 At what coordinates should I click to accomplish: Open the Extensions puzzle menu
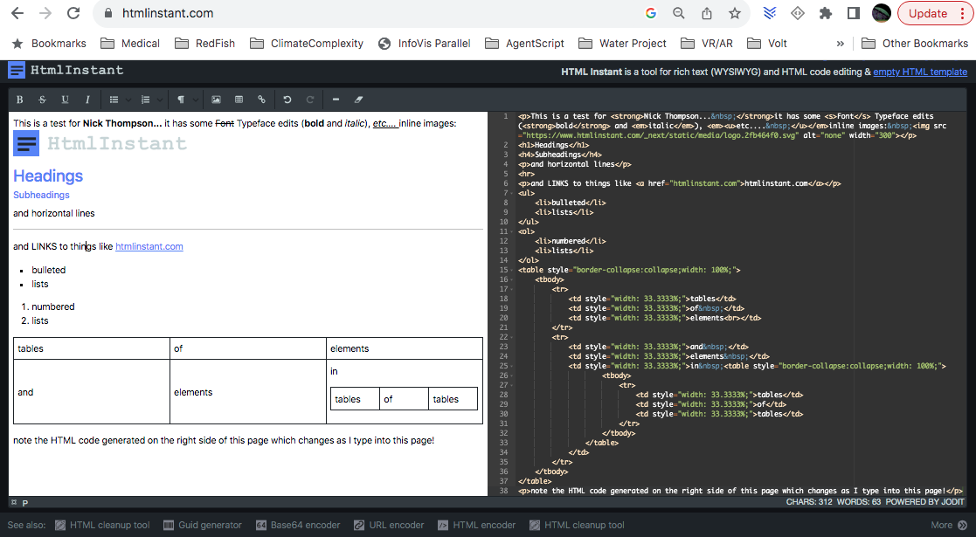(826, 13)
